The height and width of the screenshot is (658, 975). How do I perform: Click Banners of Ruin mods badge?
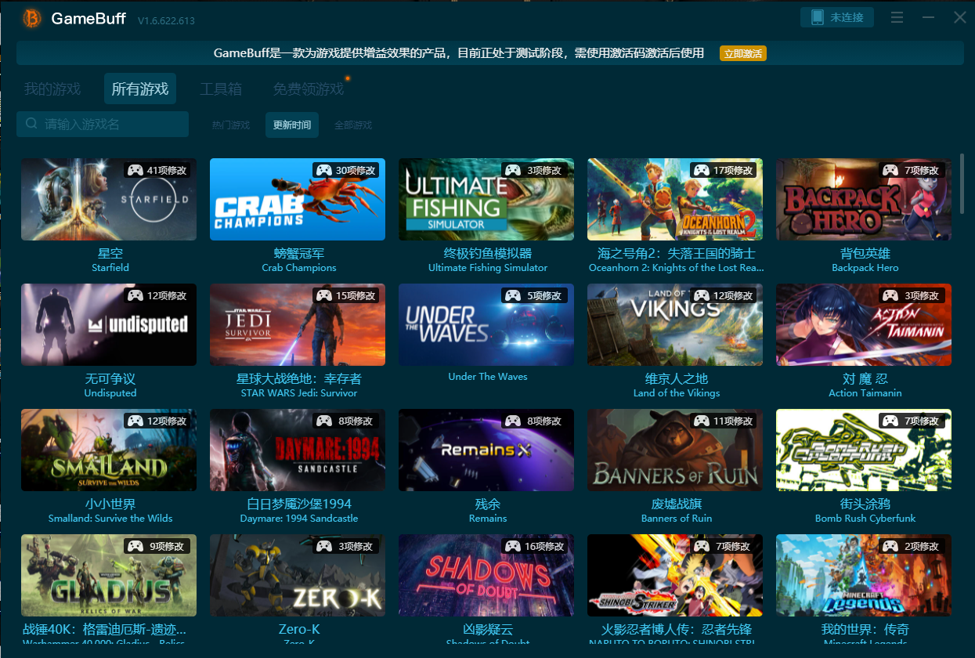click(724, 421)
